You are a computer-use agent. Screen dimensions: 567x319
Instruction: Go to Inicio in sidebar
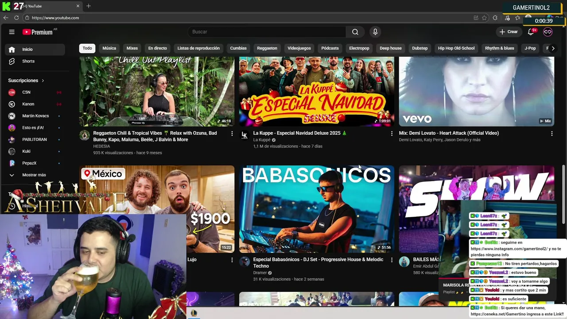35,49
